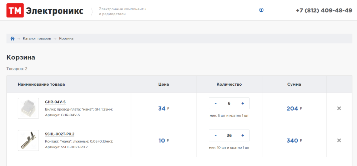Call the +7 (812) 409-48-49 number
Screen dimensions: 357x166
pos(324,10)
